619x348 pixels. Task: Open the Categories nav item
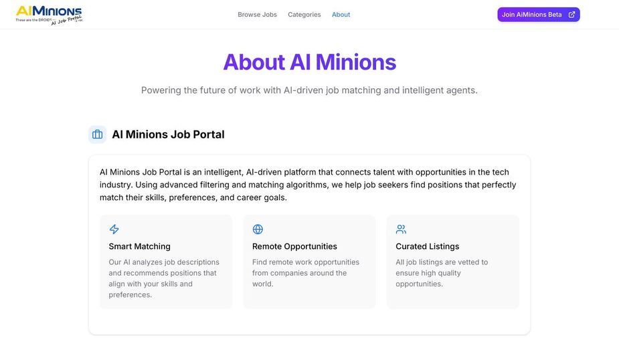304,15
